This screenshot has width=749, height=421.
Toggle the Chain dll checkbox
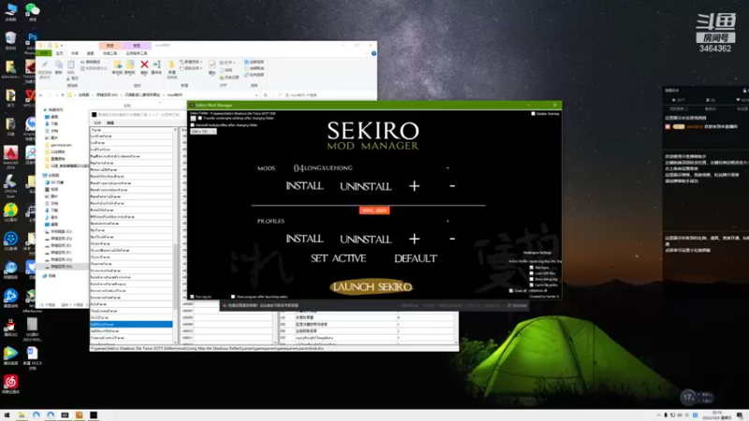511,290
